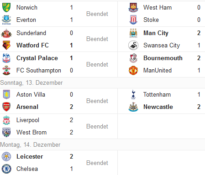205x175 pixels.
Task: Click the Leicester fox crest
Action: pos(6,156)
